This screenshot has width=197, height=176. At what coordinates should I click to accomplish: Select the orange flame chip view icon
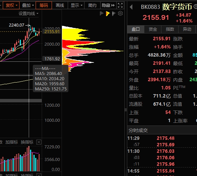[x=108, y=13]
